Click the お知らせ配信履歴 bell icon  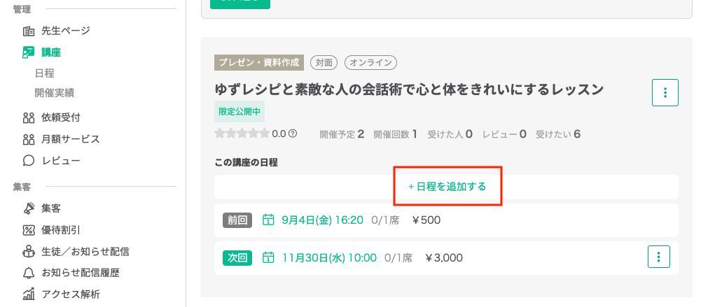tap(29, 273)
